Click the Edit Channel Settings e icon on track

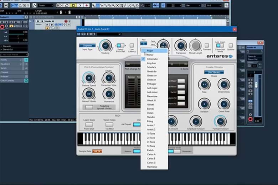pyautogui.click(x=56, y=25)
